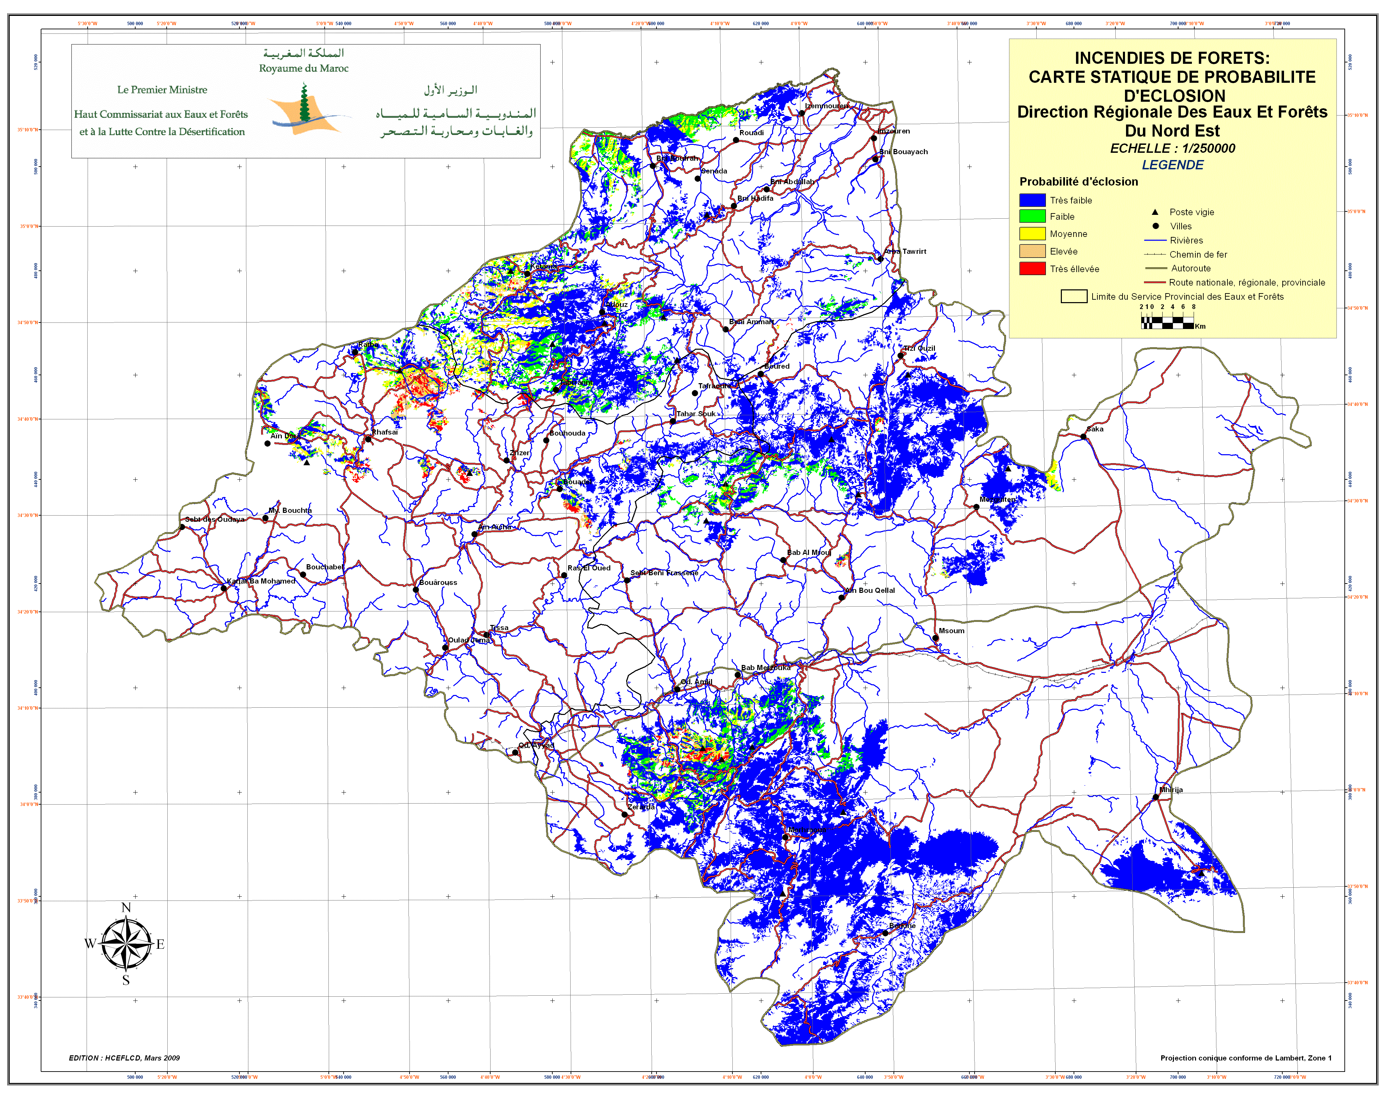Click the Haut Commissariat tree logo

pyautogui.click(x=305, y=109)
